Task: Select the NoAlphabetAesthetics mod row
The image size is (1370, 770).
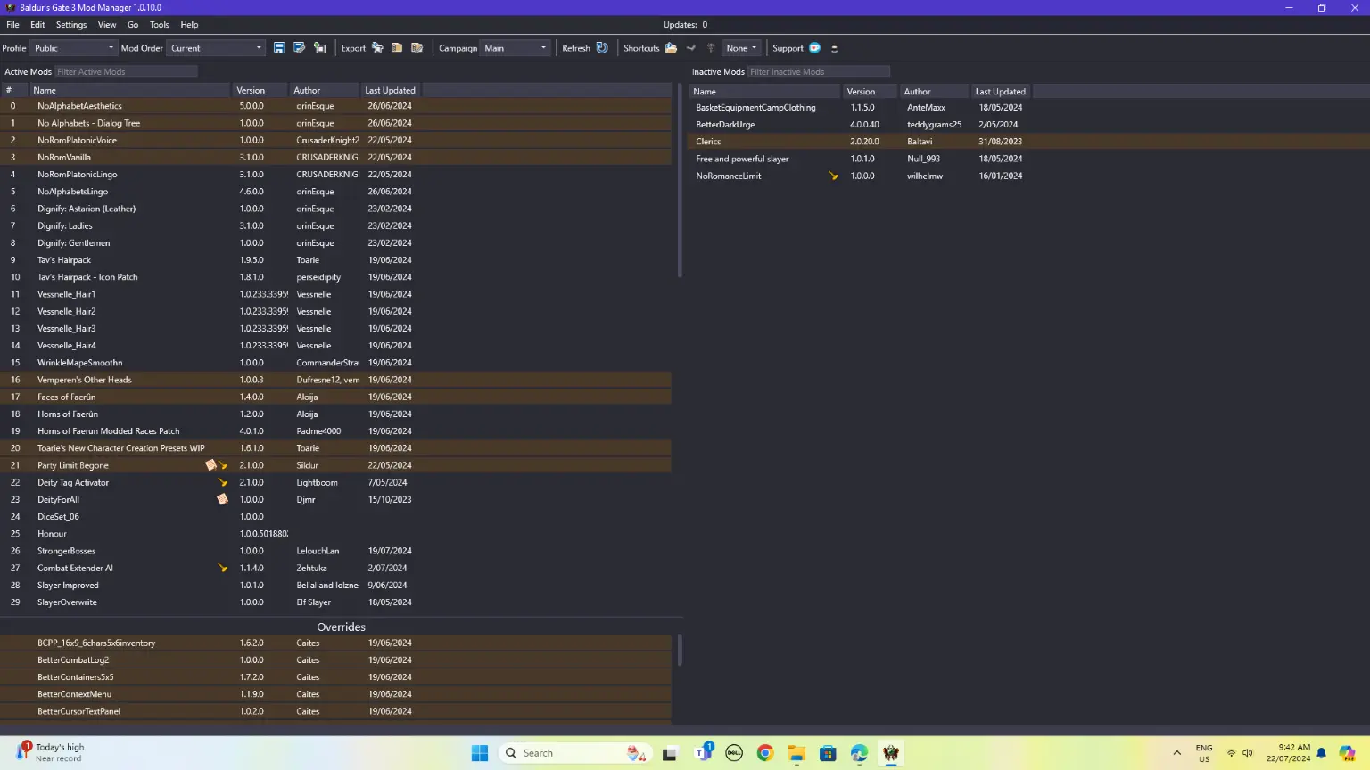Action: coord(335,106)
